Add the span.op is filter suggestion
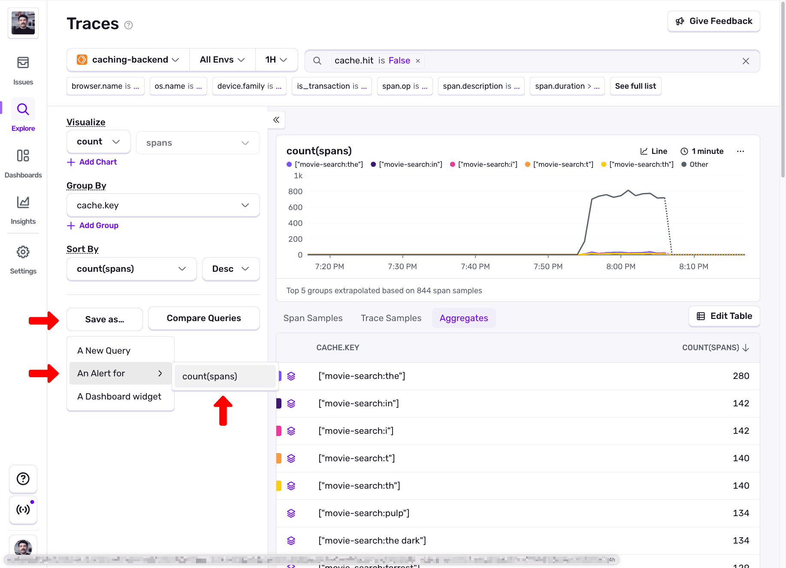This screenshot has height=568, width=786. (x=405, y=86)
